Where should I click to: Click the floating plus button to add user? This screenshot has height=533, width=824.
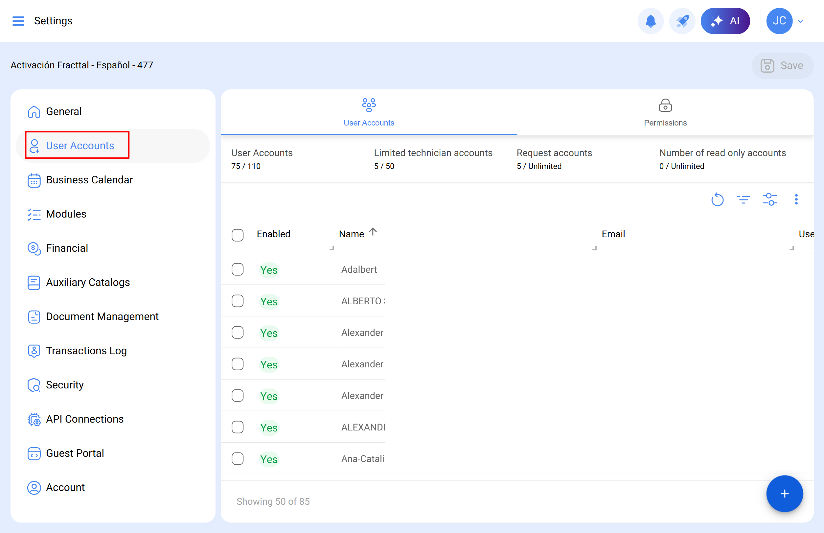[785, 494]
